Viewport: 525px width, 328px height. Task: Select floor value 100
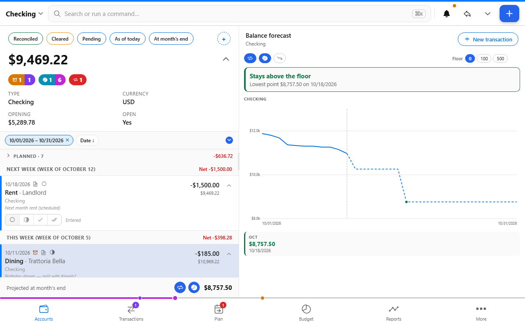click(x=484, y=59)
